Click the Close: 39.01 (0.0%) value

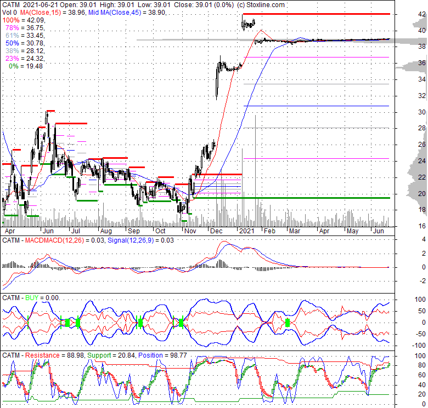pyautogui.click(x=204, y=5)
